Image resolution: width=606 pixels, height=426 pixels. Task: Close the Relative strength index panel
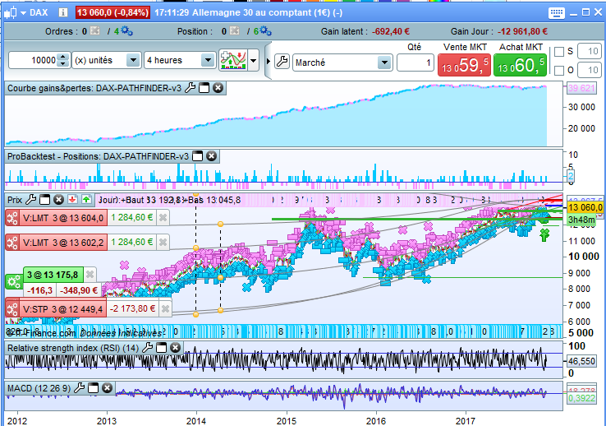175,348
